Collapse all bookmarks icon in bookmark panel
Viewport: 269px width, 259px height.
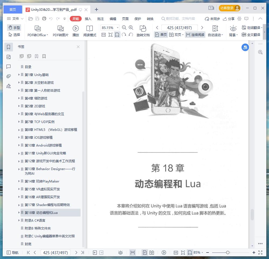(29, 56)
